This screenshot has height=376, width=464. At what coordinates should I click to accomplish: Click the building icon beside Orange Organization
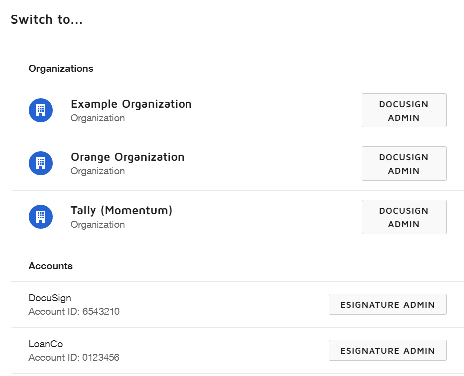coord(40,163)
